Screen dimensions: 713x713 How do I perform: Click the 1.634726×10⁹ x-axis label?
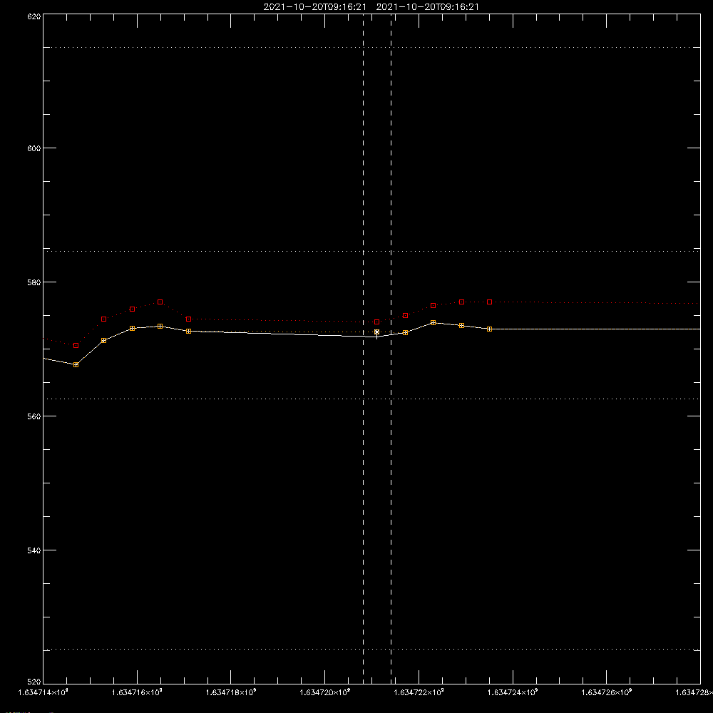pos(607,692)
